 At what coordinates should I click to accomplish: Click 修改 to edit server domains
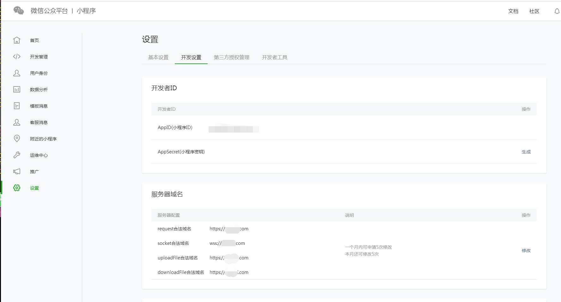(x=526, y=251)
